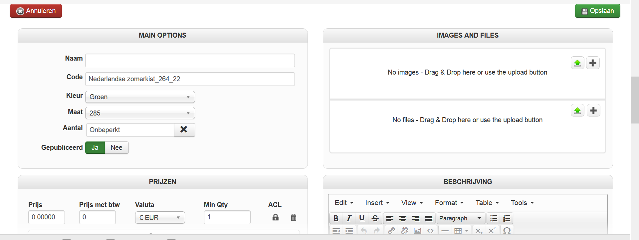This screenshot has height=240, width=639.
Task: Open the Kleur dropdown showing Groen
Action: 140,97
